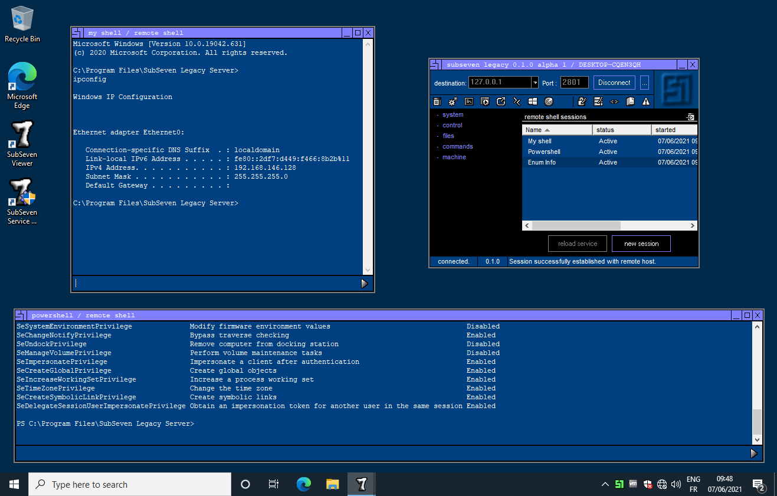Click the ENG FR language indicator
The height and width of the screenshot is (496, 777).
(694, 484)
